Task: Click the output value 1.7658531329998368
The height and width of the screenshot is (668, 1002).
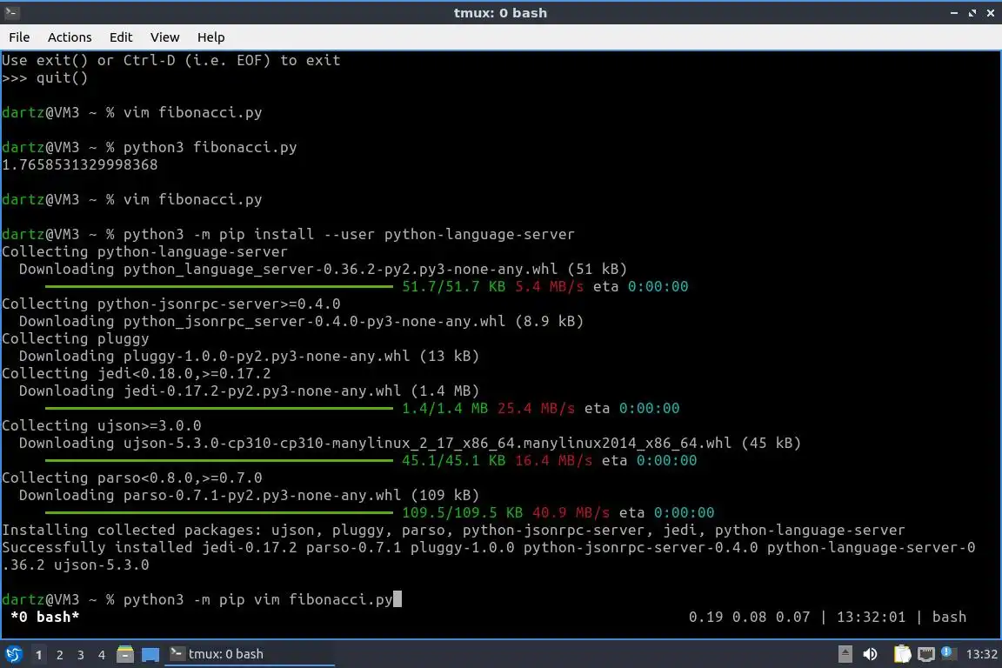Action: (79, 165)
